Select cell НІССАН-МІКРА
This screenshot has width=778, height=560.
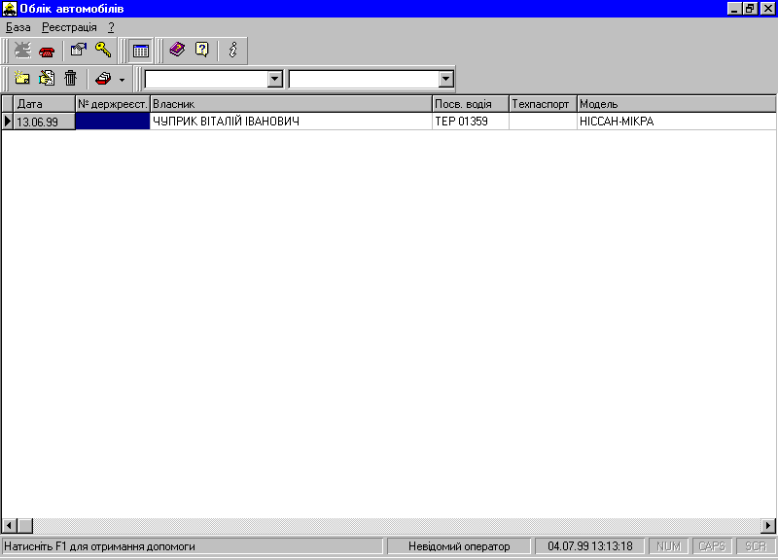[677, 122]
